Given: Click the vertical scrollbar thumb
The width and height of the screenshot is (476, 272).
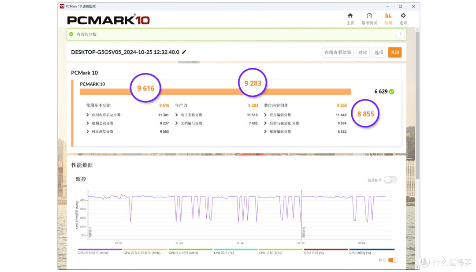Looking at the screenshot, I should 417,105.
